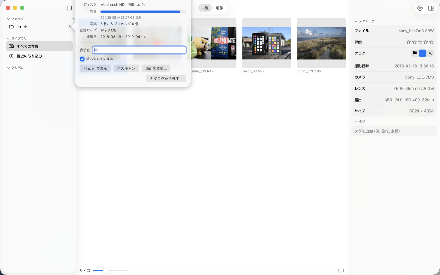Rate photo with the fifth star
The height and width of the screenshot is (275, 440).
[x=431, y=42]
